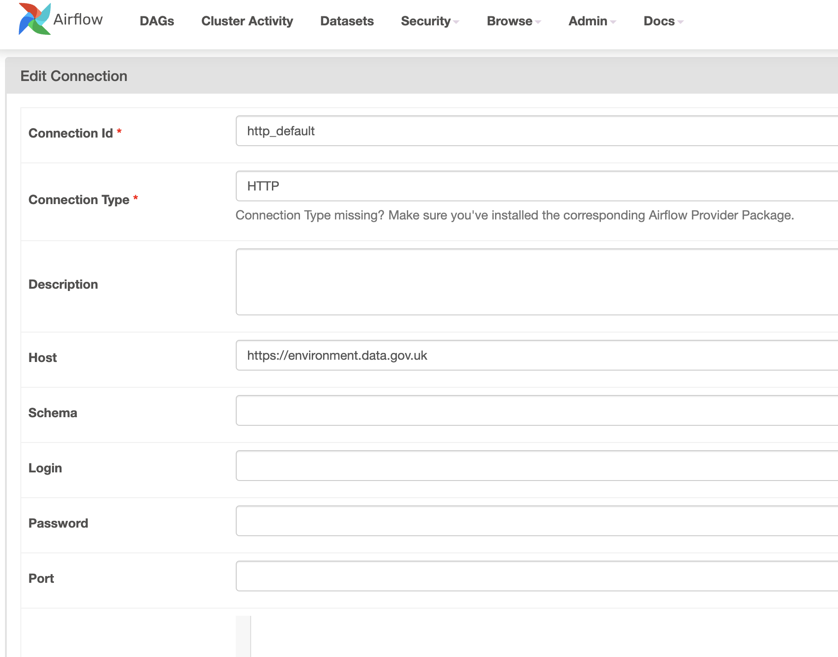The width and height of the screenshot is (838, 657).
Task: Open the Admin dropdown menu
Action: coord(592,21)
